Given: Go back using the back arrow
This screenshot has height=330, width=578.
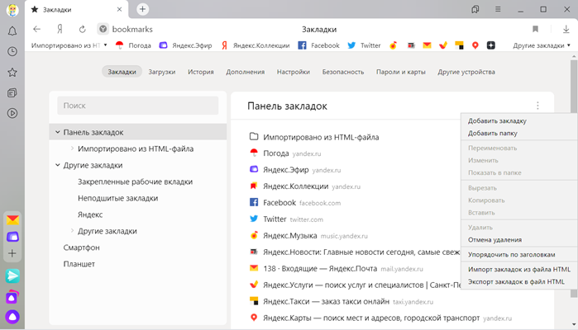Looking at the screenshot, I should [x=36, y=29].
